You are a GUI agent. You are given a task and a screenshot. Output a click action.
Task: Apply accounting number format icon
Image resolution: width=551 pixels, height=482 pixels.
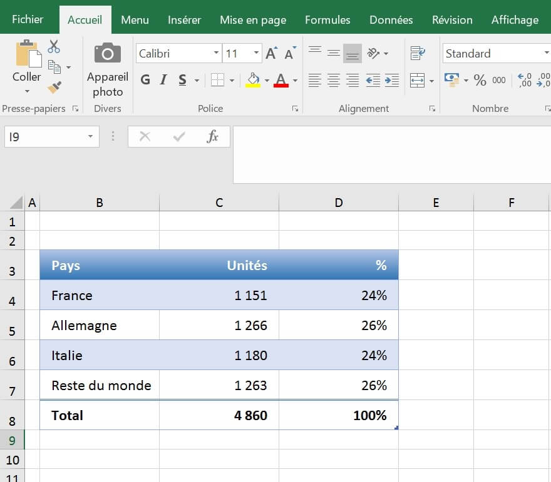click(452, 80)
